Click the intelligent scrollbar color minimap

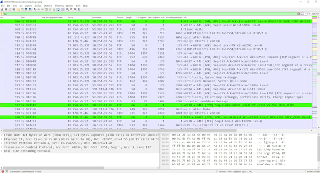click(315, 73)
